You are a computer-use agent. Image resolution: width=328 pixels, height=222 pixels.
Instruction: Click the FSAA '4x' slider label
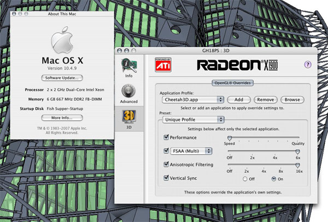pyautogui.click(x=275, y=158)
